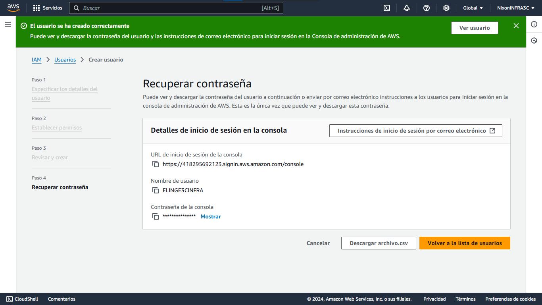The width and height of the screenshot is (542, 305).
Task: Go to the IAM breadcrumb link
Action: [x=37, y=60]
